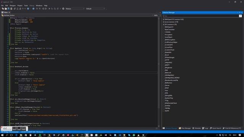This screenshot has width=244, height=137.
Task: Collapse the Sub AppStart block
Action: [x=11, y=48]
